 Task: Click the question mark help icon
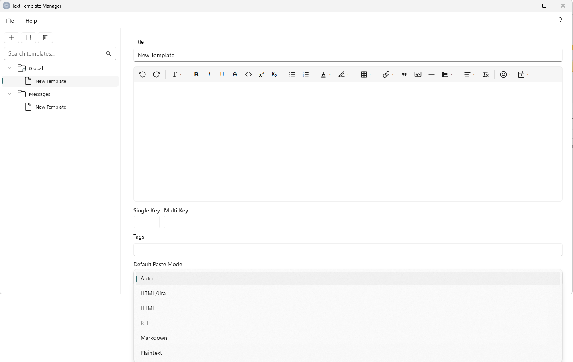pos(560,20)
